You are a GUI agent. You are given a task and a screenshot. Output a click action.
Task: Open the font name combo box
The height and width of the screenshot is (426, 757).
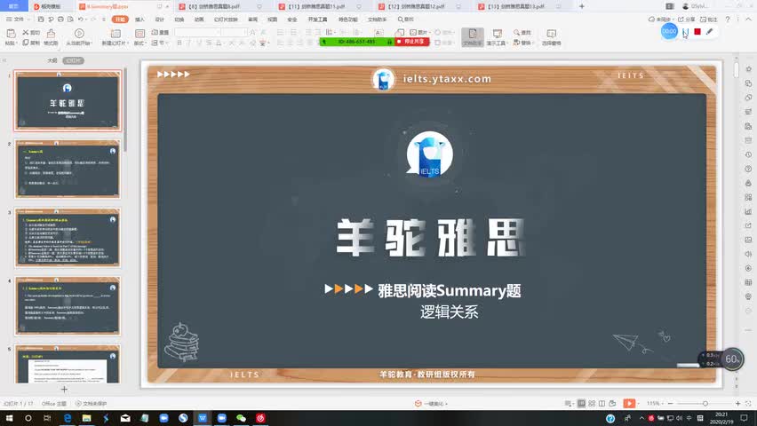[x=197, y=32]
